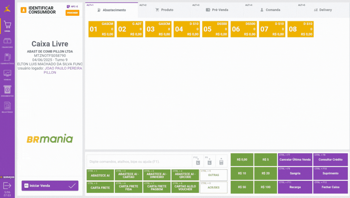Click the command input field
This screenshot has width=350, height=198.
click(139, 161)
